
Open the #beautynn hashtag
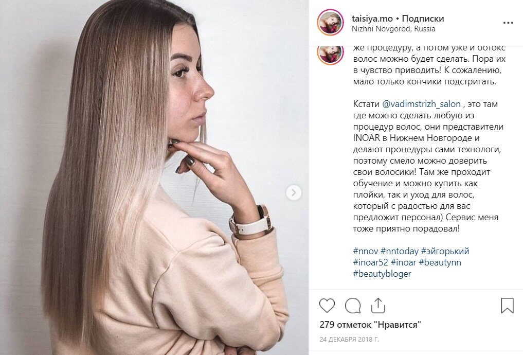(440, 262)
